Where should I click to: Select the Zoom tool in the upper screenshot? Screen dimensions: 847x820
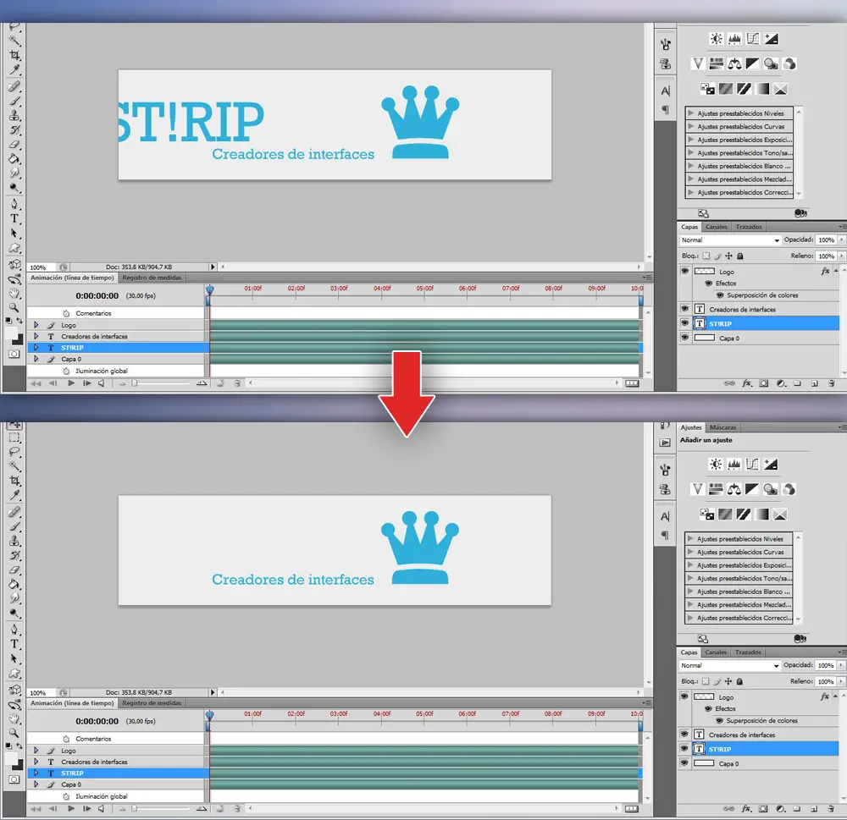point(14,308)
